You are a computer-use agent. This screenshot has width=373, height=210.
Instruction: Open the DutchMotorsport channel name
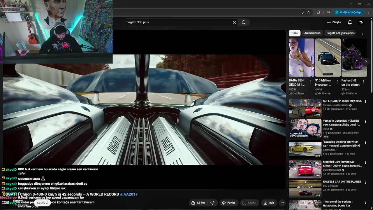(x=332, y=170)
